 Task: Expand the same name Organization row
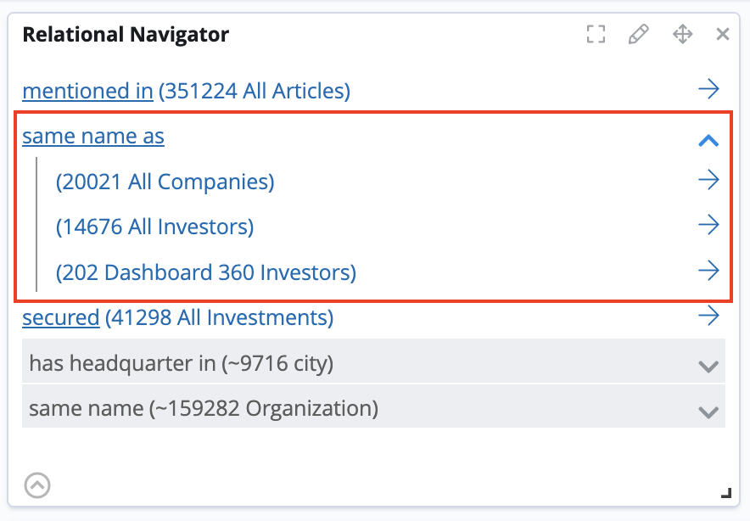point(708,413)
